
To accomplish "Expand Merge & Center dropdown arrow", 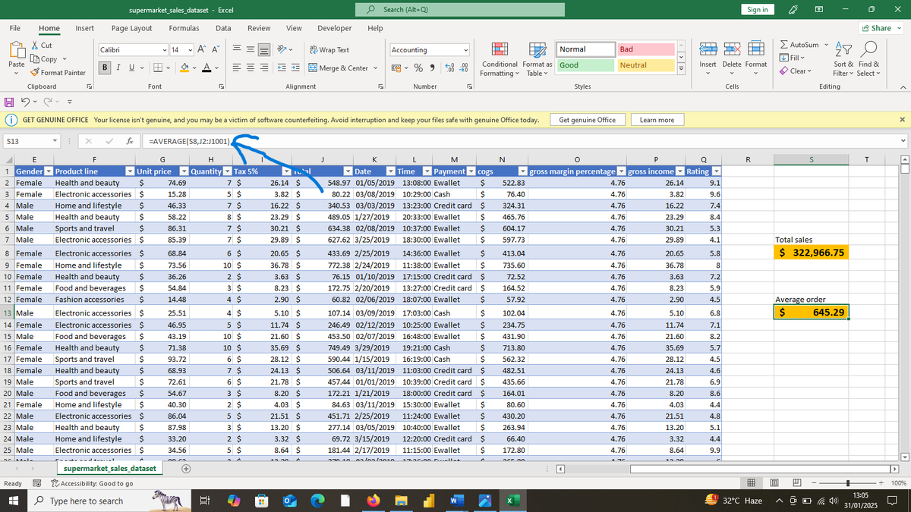I will [x=375, y=68].
